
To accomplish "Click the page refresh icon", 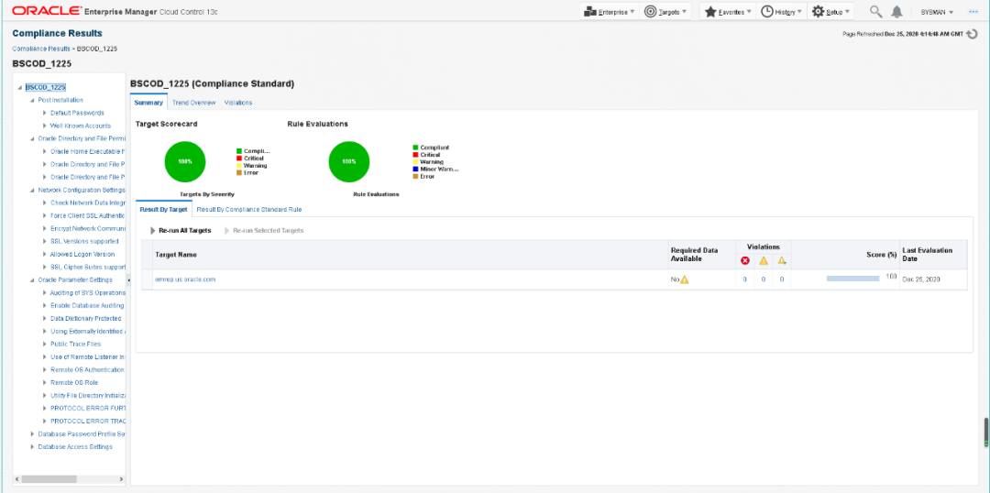I will [x=973, y=34].
